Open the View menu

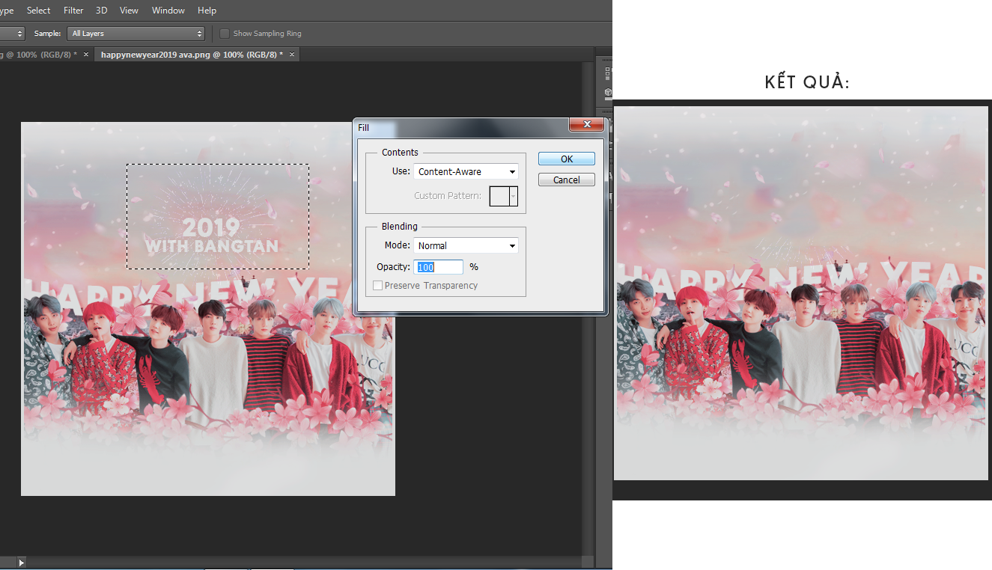[129, 10]
